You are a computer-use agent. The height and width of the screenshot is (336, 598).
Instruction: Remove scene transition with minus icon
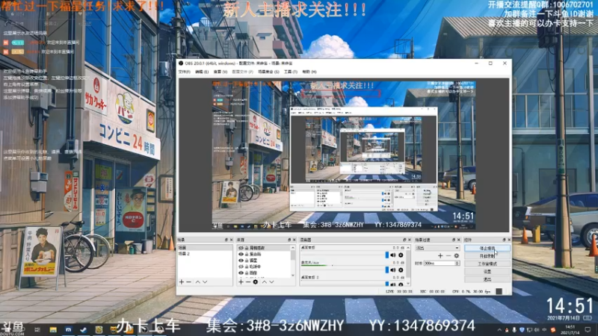coord(449,255)
